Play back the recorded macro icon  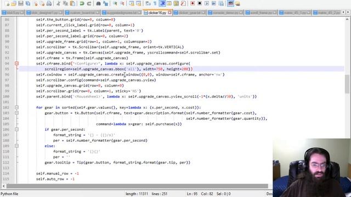[x=207, y=3]
